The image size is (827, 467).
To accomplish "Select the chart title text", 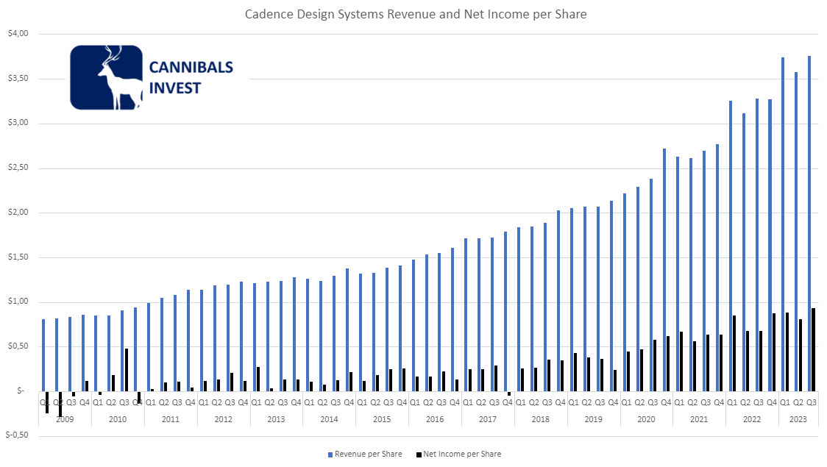I will pos(416,13).
